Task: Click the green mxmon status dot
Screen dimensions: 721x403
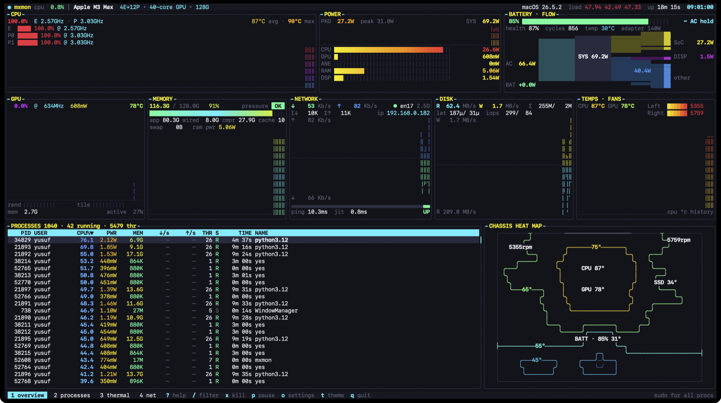Action: point(9,7)
